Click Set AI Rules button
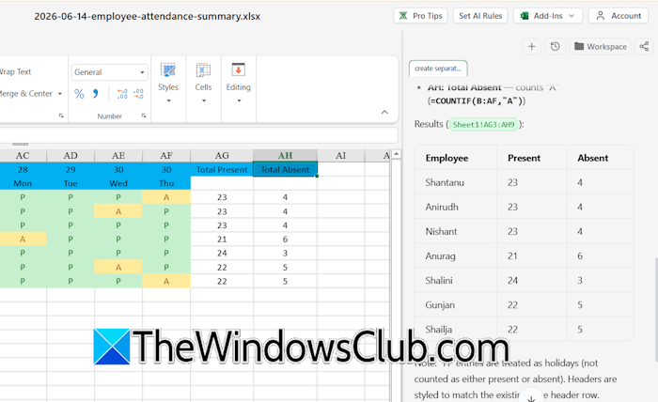This screenshot has height=402, width=658. 480,16
